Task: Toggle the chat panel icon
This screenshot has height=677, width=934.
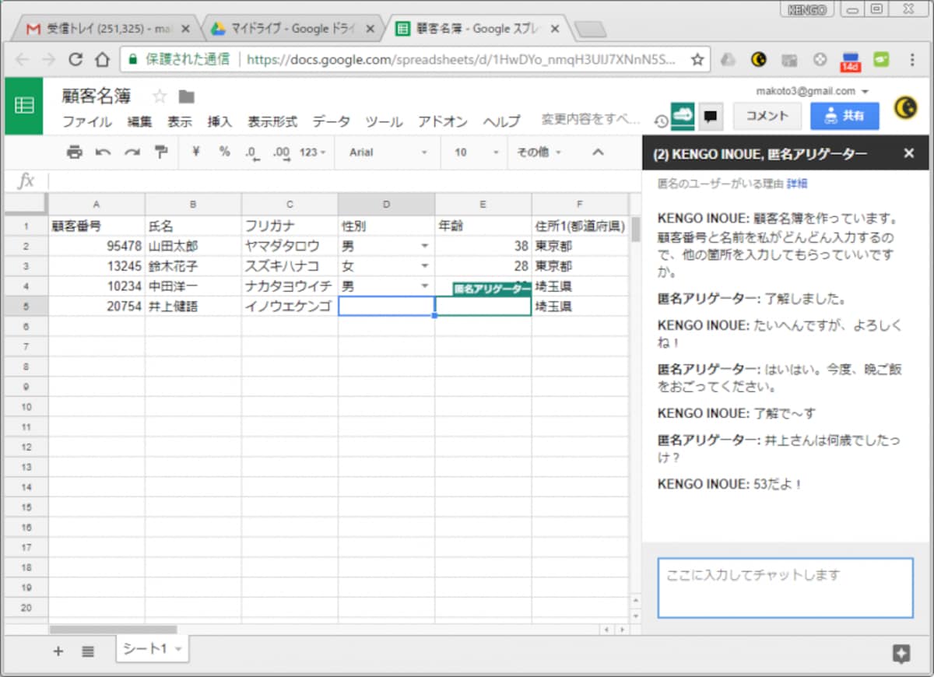Action: coord(710,116)
